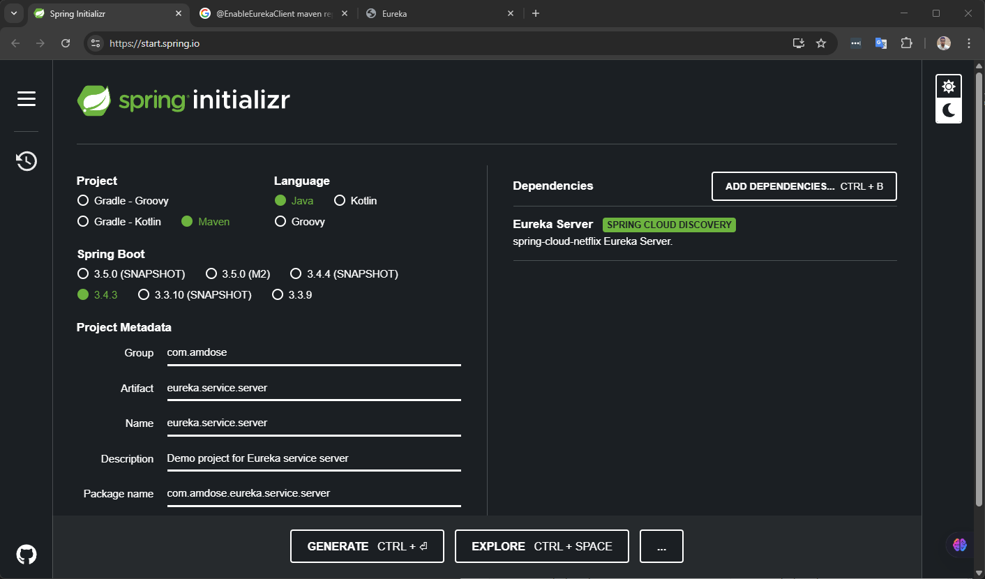Click the install app icon in address bar
Image resolution: width=985 pixels, height=579 pixels.
799,43
